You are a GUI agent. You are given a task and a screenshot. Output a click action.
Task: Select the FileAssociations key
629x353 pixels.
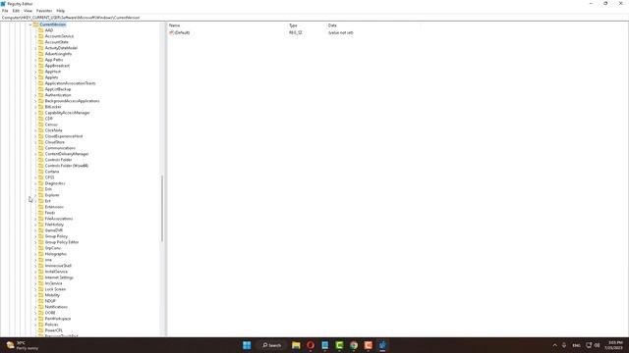(59, 219)
